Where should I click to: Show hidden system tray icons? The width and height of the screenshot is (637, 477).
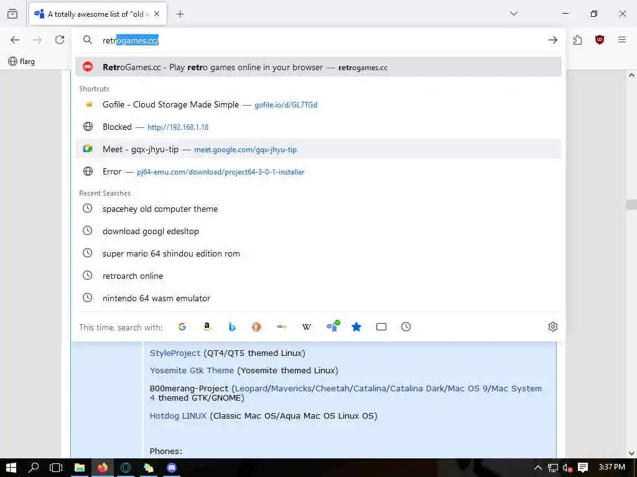537,468
